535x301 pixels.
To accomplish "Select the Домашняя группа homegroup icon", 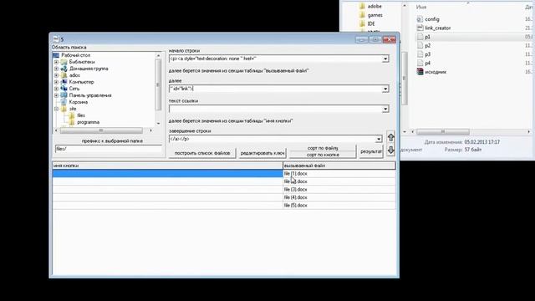I will [64, 69].
